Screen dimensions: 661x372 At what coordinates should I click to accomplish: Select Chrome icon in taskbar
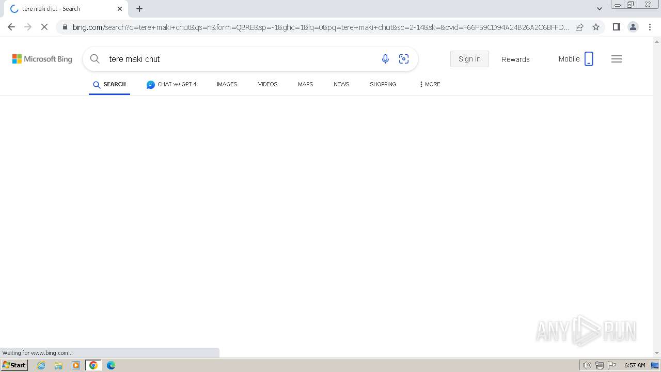tap(93, 365)
